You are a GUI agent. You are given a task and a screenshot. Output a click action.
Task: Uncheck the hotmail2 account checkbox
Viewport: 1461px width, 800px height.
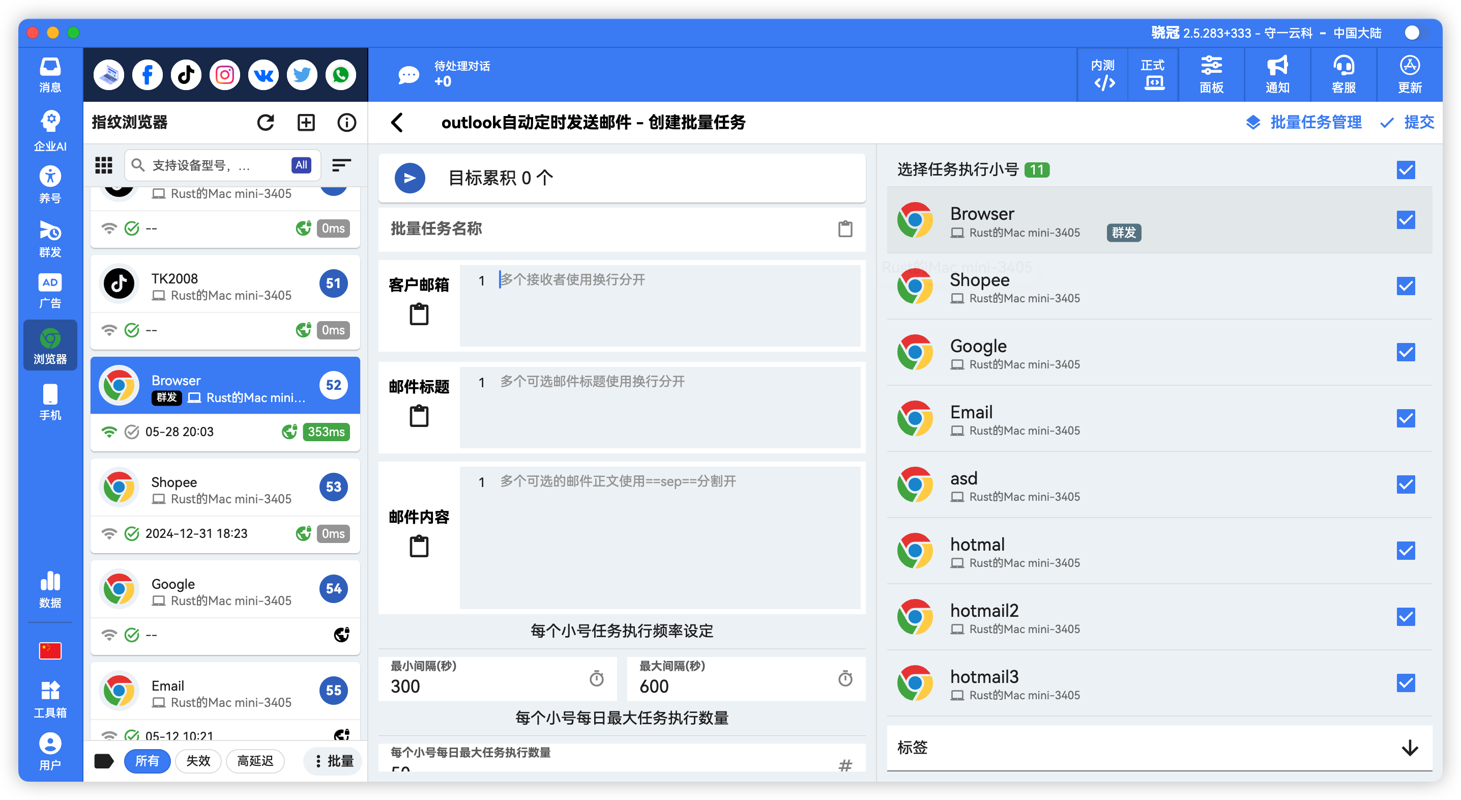pos(1406,616)
